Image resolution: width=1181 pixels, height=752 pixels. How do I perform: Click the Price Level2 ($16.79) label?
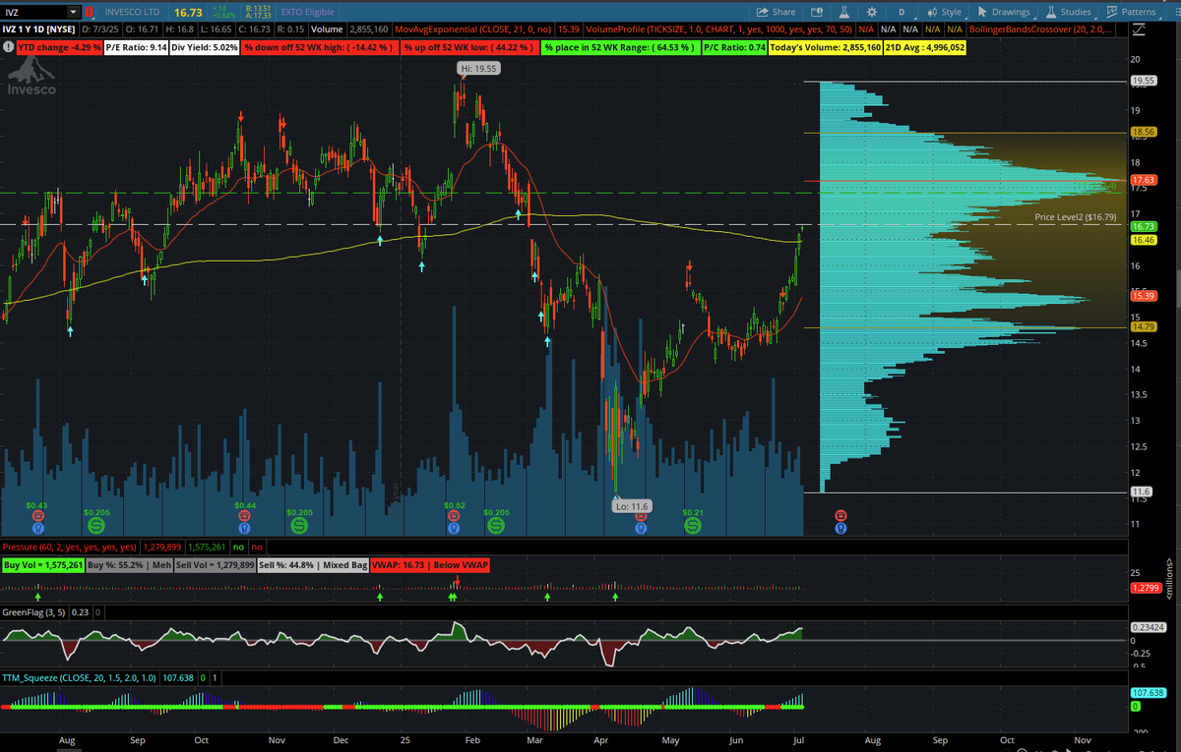(1076, 216)
